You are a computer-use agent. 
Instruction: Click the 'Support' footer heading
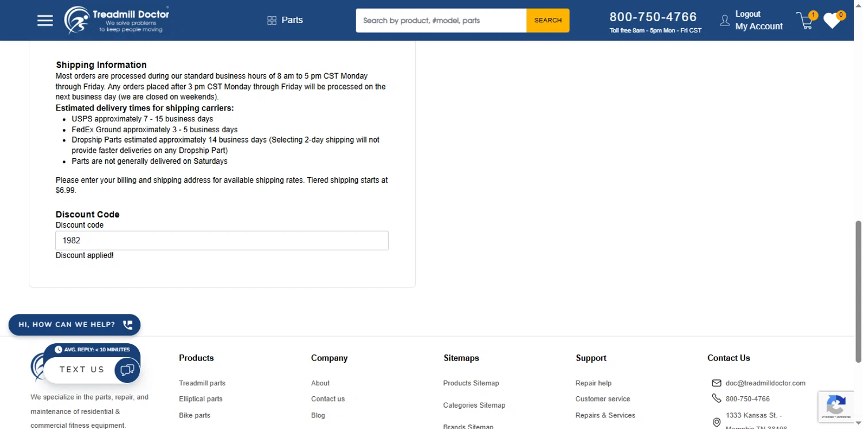pos(591,358)
